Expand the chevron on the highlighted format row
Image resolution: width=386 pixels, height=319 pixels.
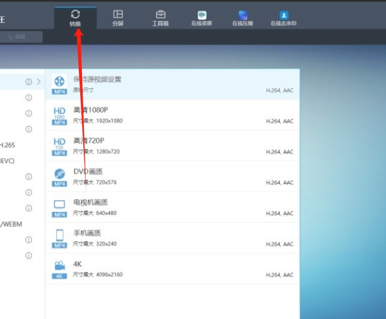click(39, 81)
